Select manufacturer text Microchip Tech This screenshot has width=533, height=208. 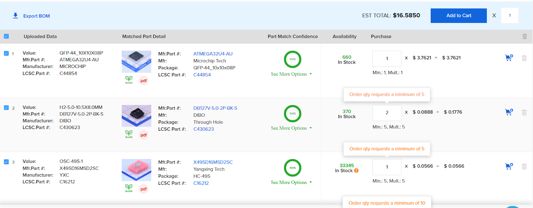point(210,61)
